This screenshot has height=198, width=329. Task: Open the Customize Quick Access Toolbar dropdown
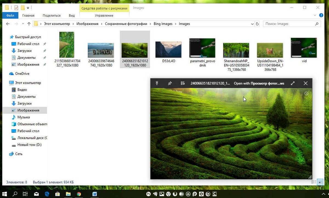coord(28,8)
